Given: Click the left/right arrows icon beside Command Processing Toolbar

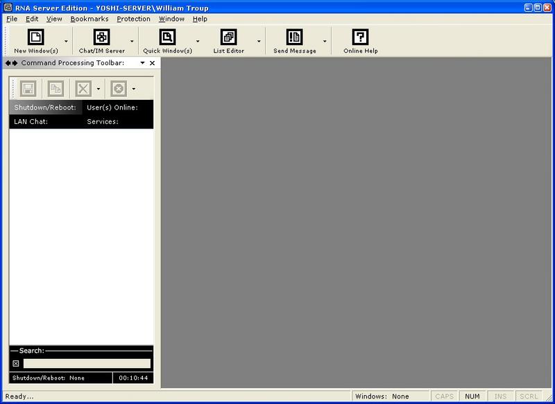Looking at the screenshot, I should (x=11, y=63).
